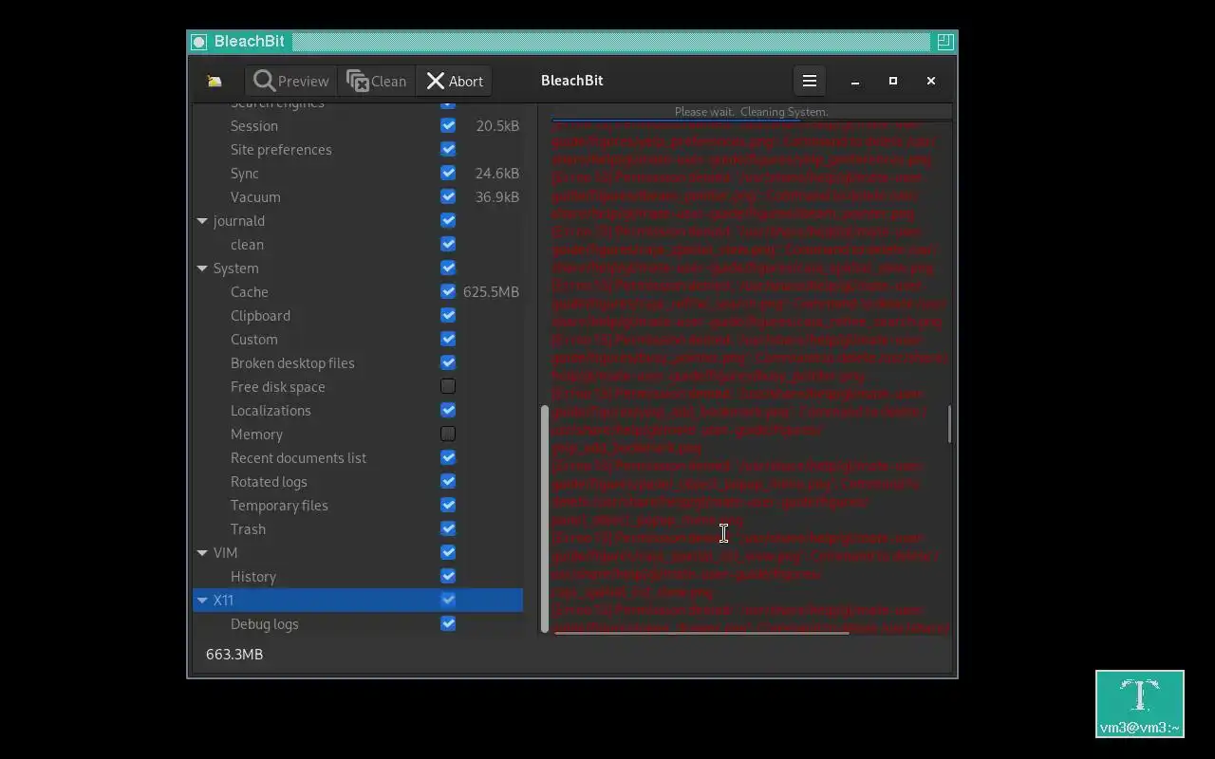Click the cleaner tree vertical scrollbar

(544, 518)
